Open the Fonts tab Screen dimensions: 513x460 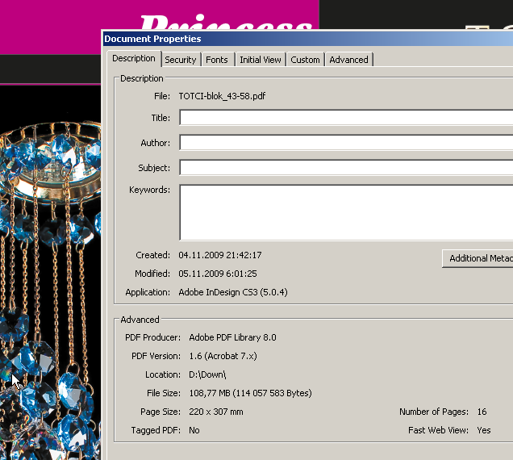click(217, 60)
